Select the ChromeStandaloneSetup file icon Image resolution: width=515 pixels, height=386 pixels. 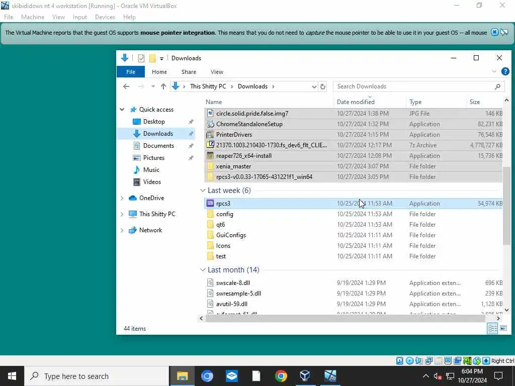pyautogui.click(x=210, y=124)
